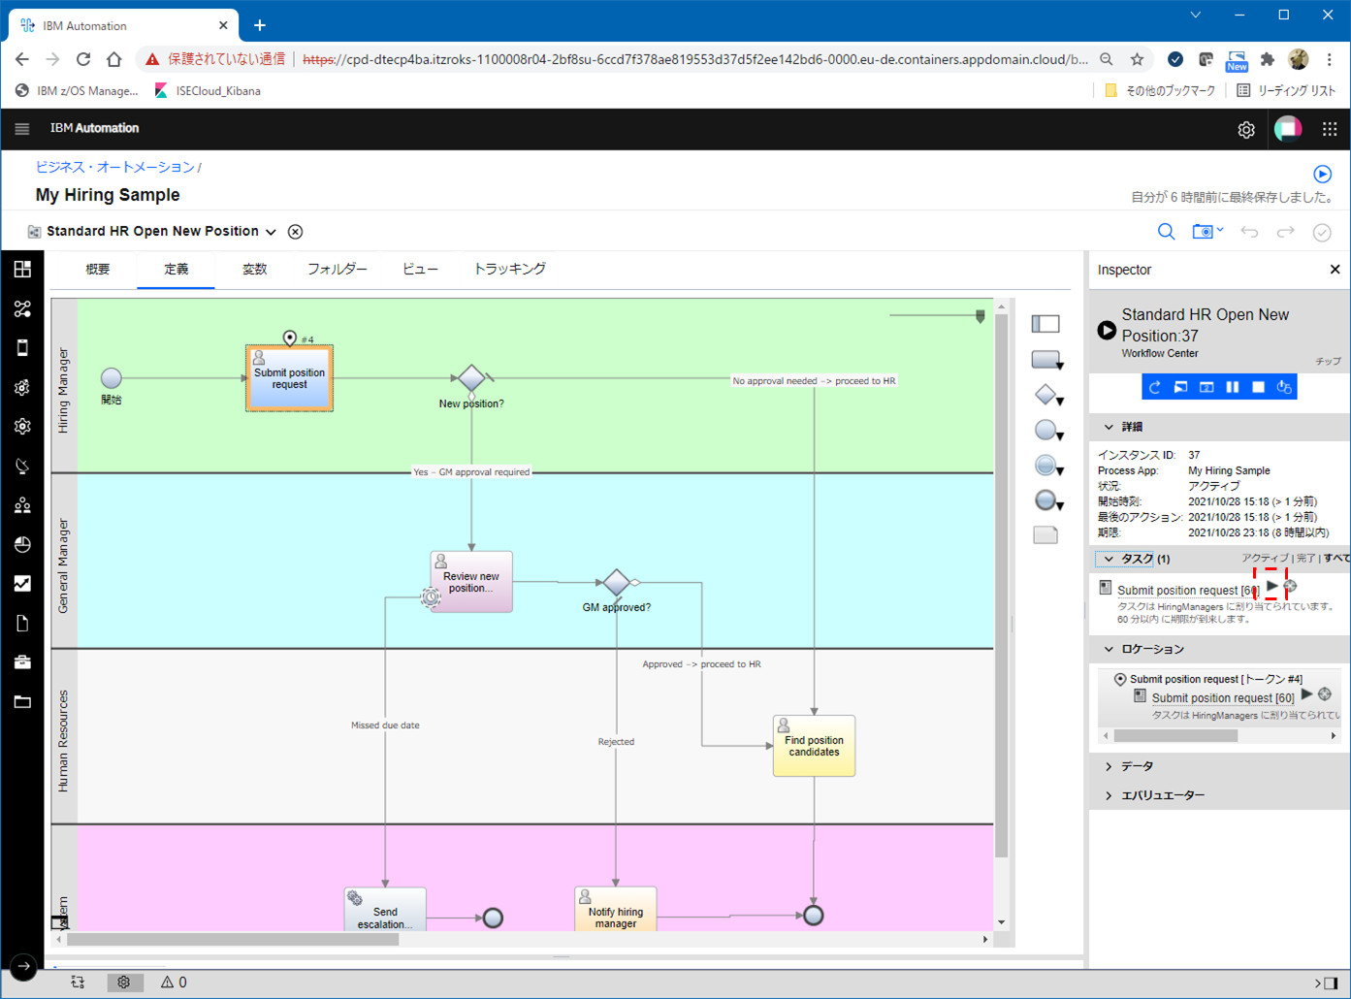Switch to the ビュー tab
The height and width of the screenshot is (999, 1351).
pos(420,269)
